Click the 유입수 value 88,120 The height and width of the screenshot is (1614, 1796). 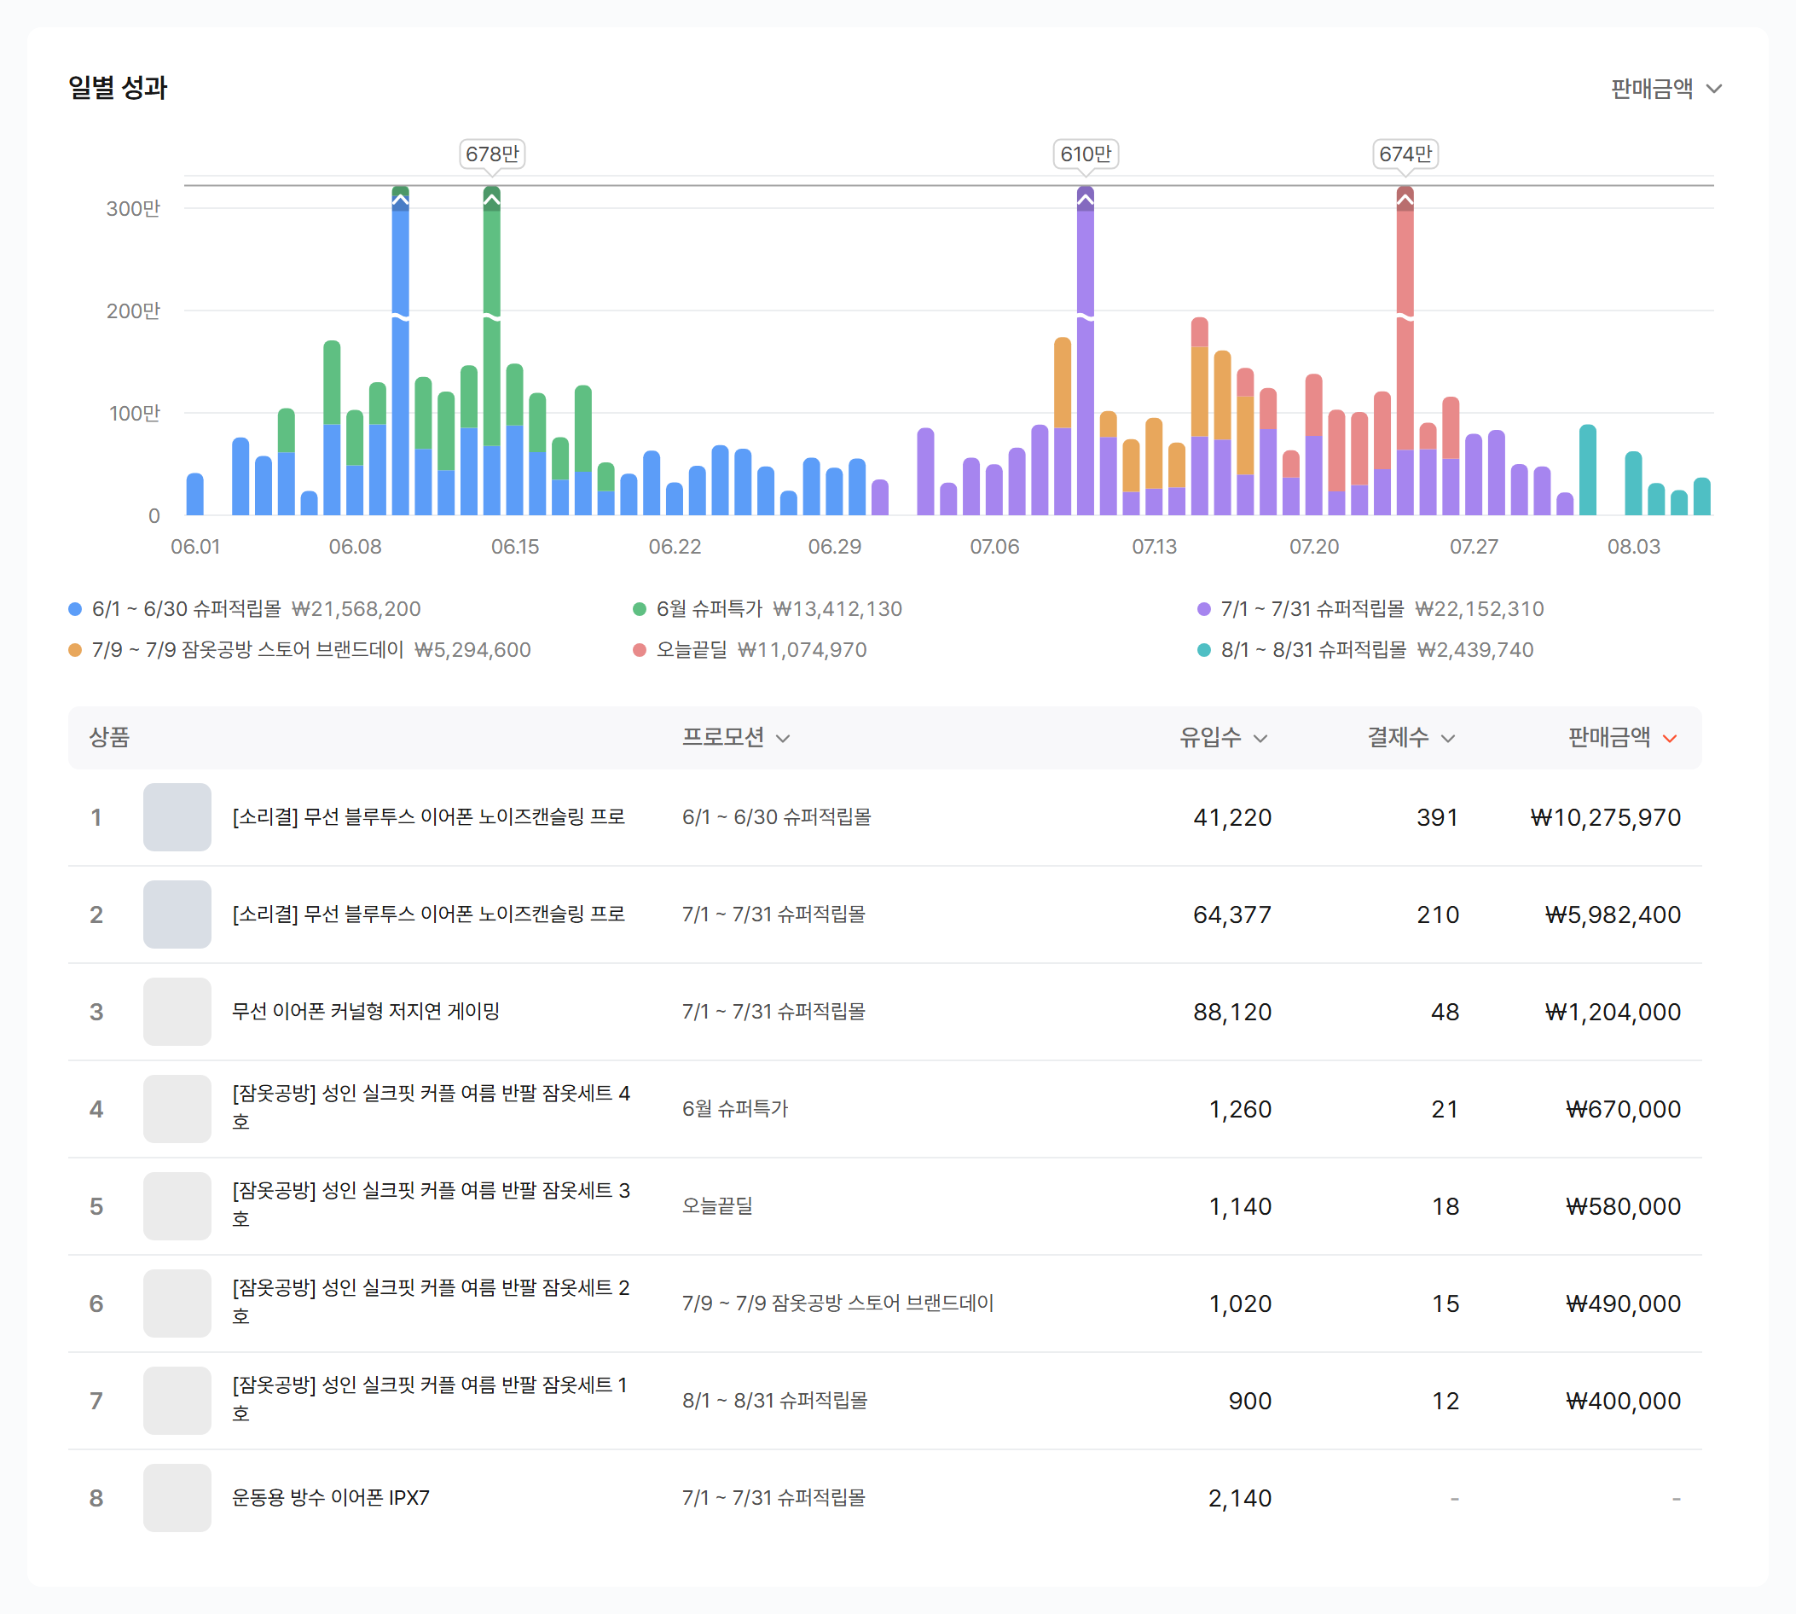click(x=1232, y=1012)
